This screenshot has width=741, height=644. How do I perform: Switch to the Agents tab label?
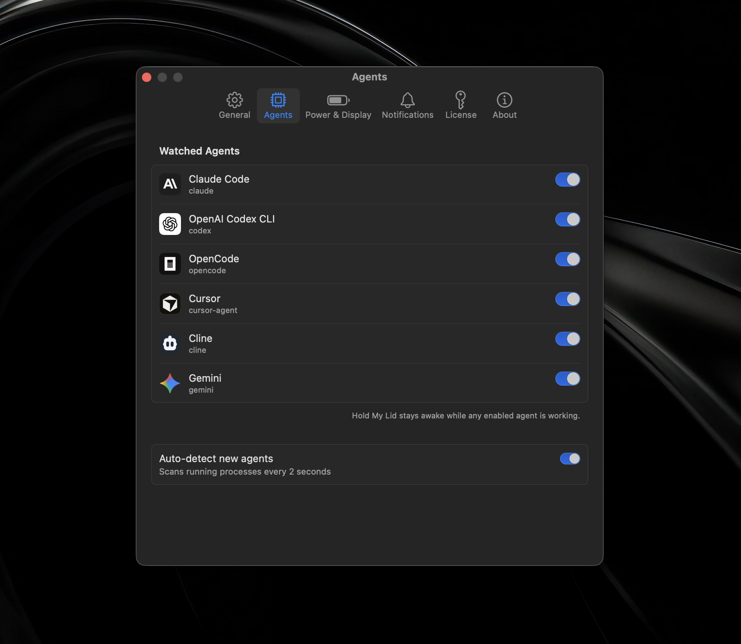278,115
